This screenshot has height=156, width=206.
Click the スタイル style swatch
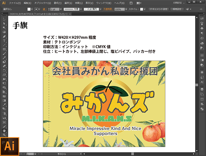[142, 9]
